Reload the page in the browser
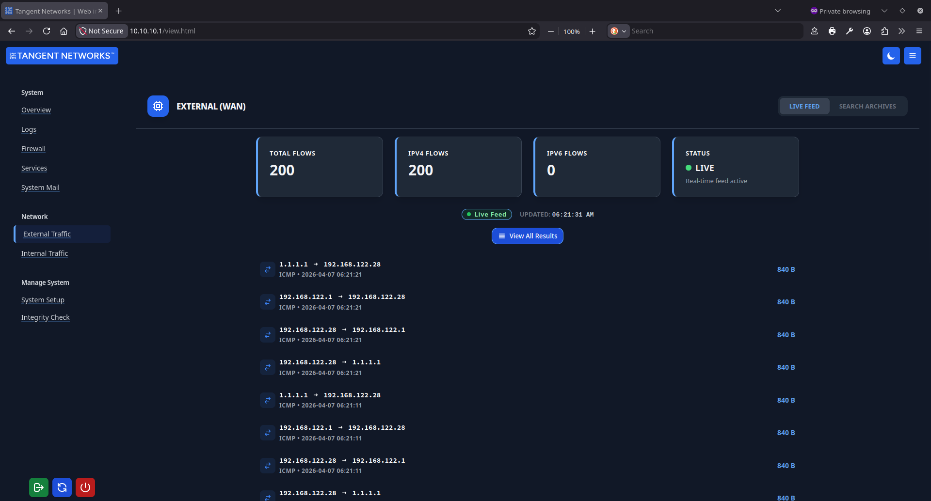The height and width of the screenshot is (501, 931). click(x=47, y=31)
